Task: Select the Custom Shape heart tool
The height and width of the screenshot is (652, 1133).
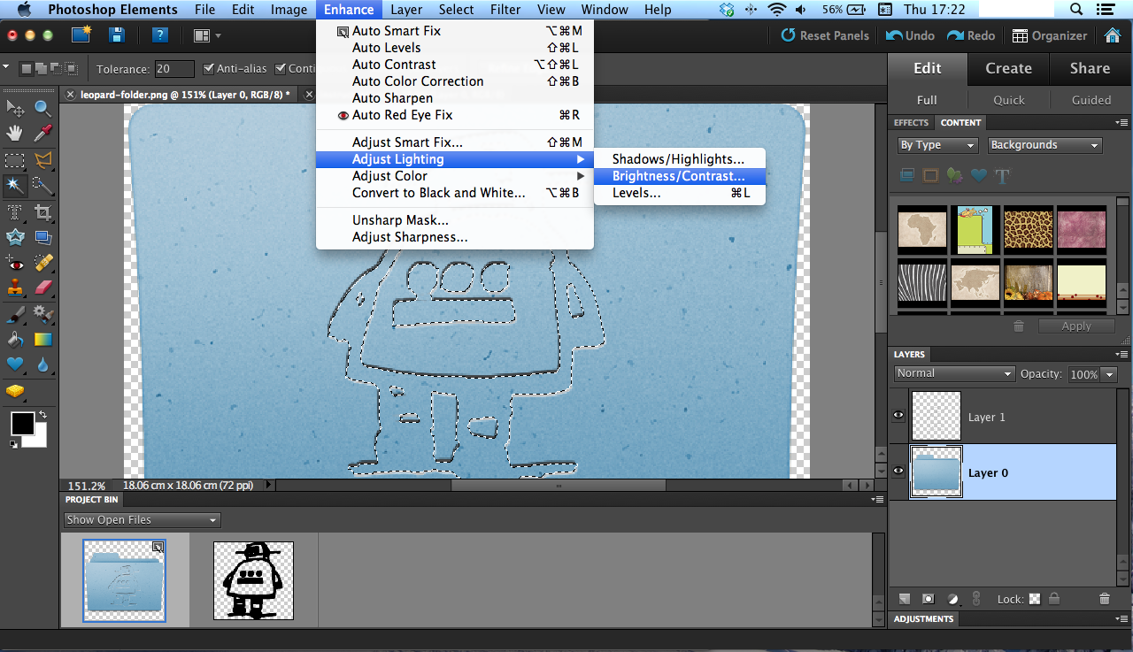Action: [x=15, y=364]
